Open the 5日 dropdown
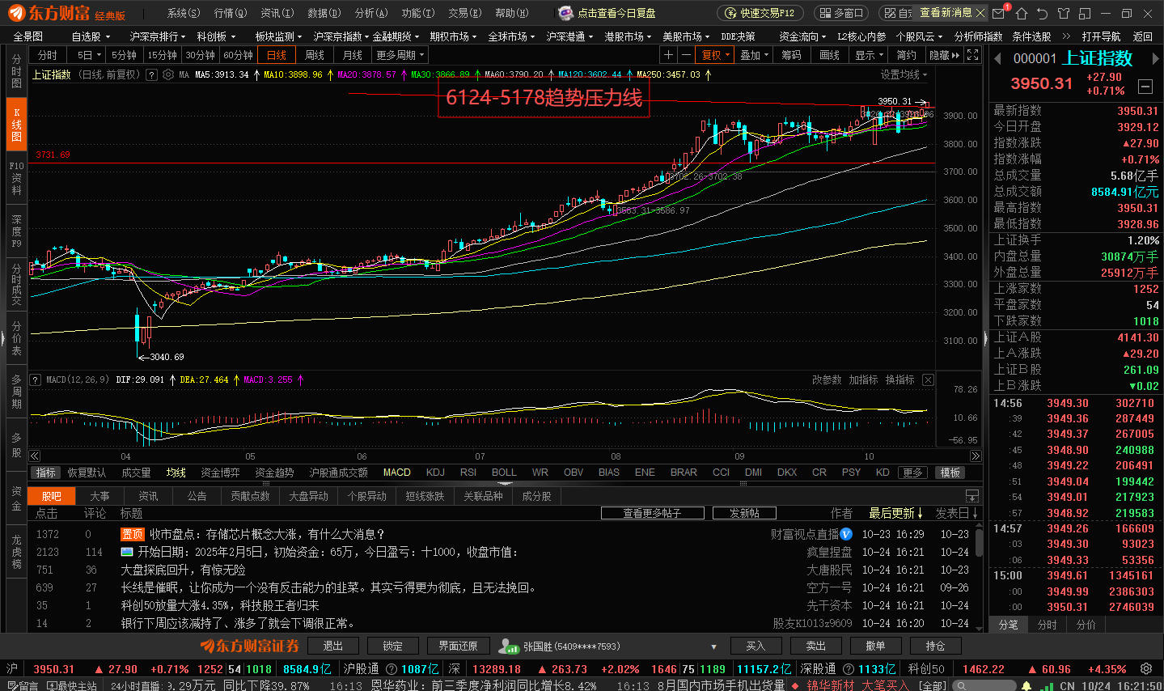 pos(88,55)
